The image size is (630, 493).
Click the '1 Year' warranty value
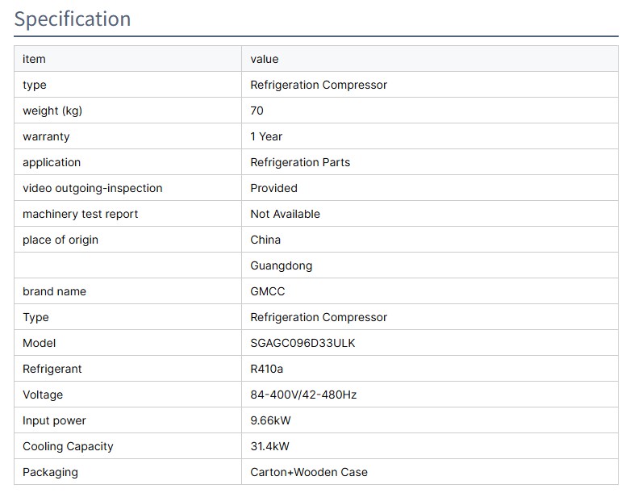point(266,136)
